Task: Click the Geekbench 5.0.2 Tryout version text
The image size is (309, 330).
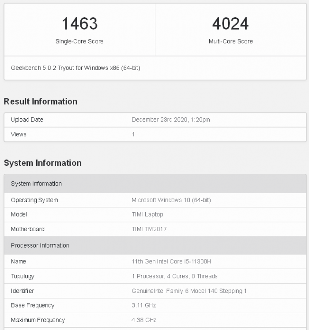Action: 75,68
